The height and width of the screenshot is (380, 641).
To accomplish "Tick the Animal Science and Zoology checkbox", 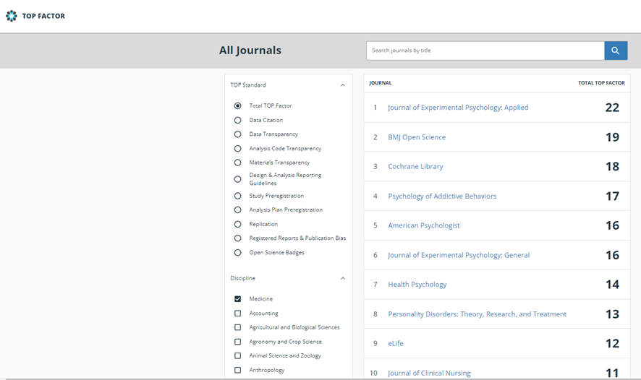I will click(x=237, y=355).
